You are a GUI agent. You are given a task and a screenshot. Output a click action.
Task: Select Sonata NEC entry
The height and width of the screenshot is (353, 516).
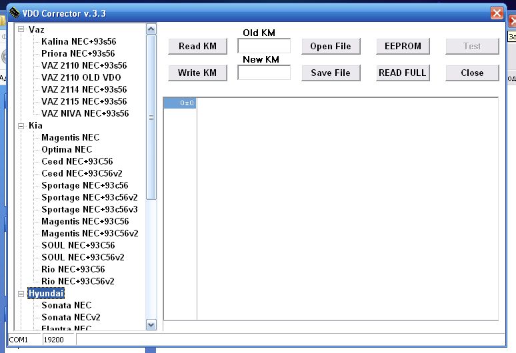pyautogui.click(x=66, y=305)
